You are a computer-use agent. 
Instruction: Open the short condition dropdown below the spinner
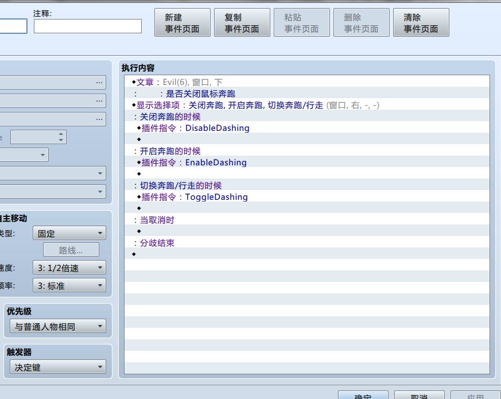[42, 155]
